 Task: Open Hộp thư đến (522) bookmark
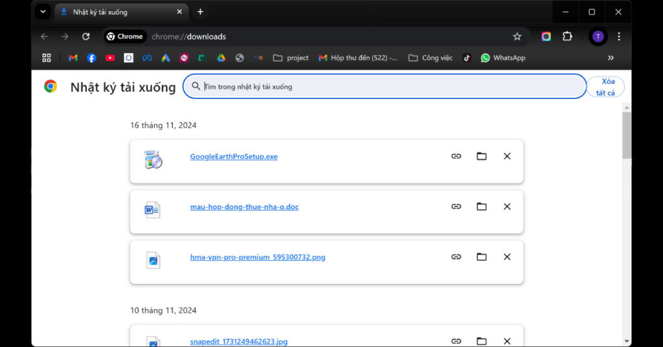[357, 58]
